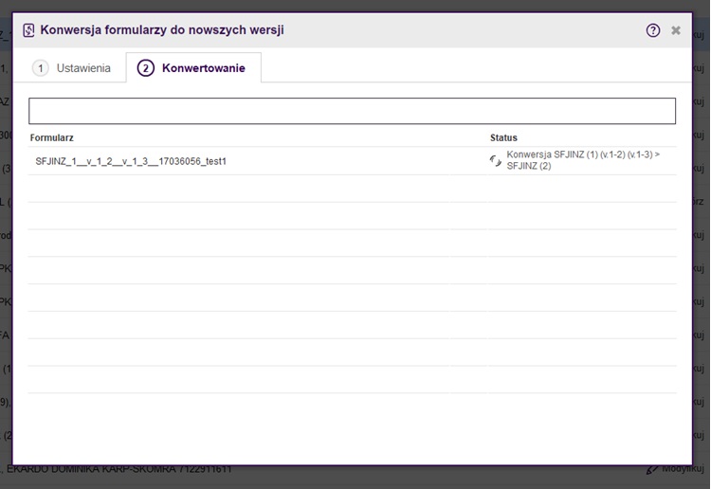Click the background row EKARDU DOMINIKA KARP-SKOMRA

click(x=123, y=469)
